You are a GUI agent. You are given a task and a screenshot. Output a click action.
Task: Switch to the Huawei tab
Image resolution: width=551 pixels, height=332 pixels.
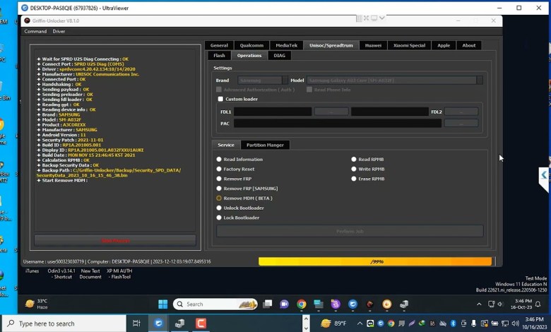[373, 45]
